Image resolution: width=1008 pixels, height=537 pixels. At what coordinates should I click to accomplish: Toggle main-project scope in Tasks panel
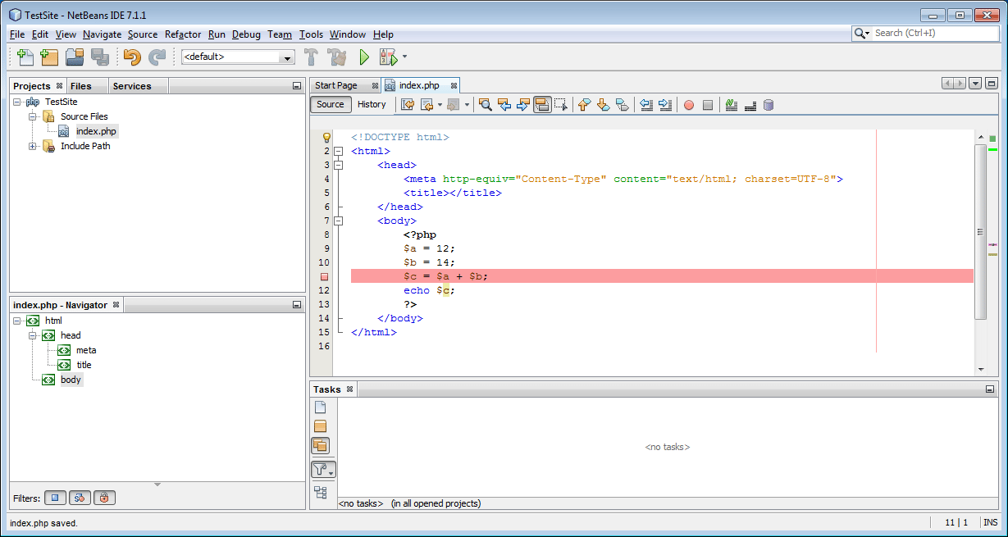[321, 426]
